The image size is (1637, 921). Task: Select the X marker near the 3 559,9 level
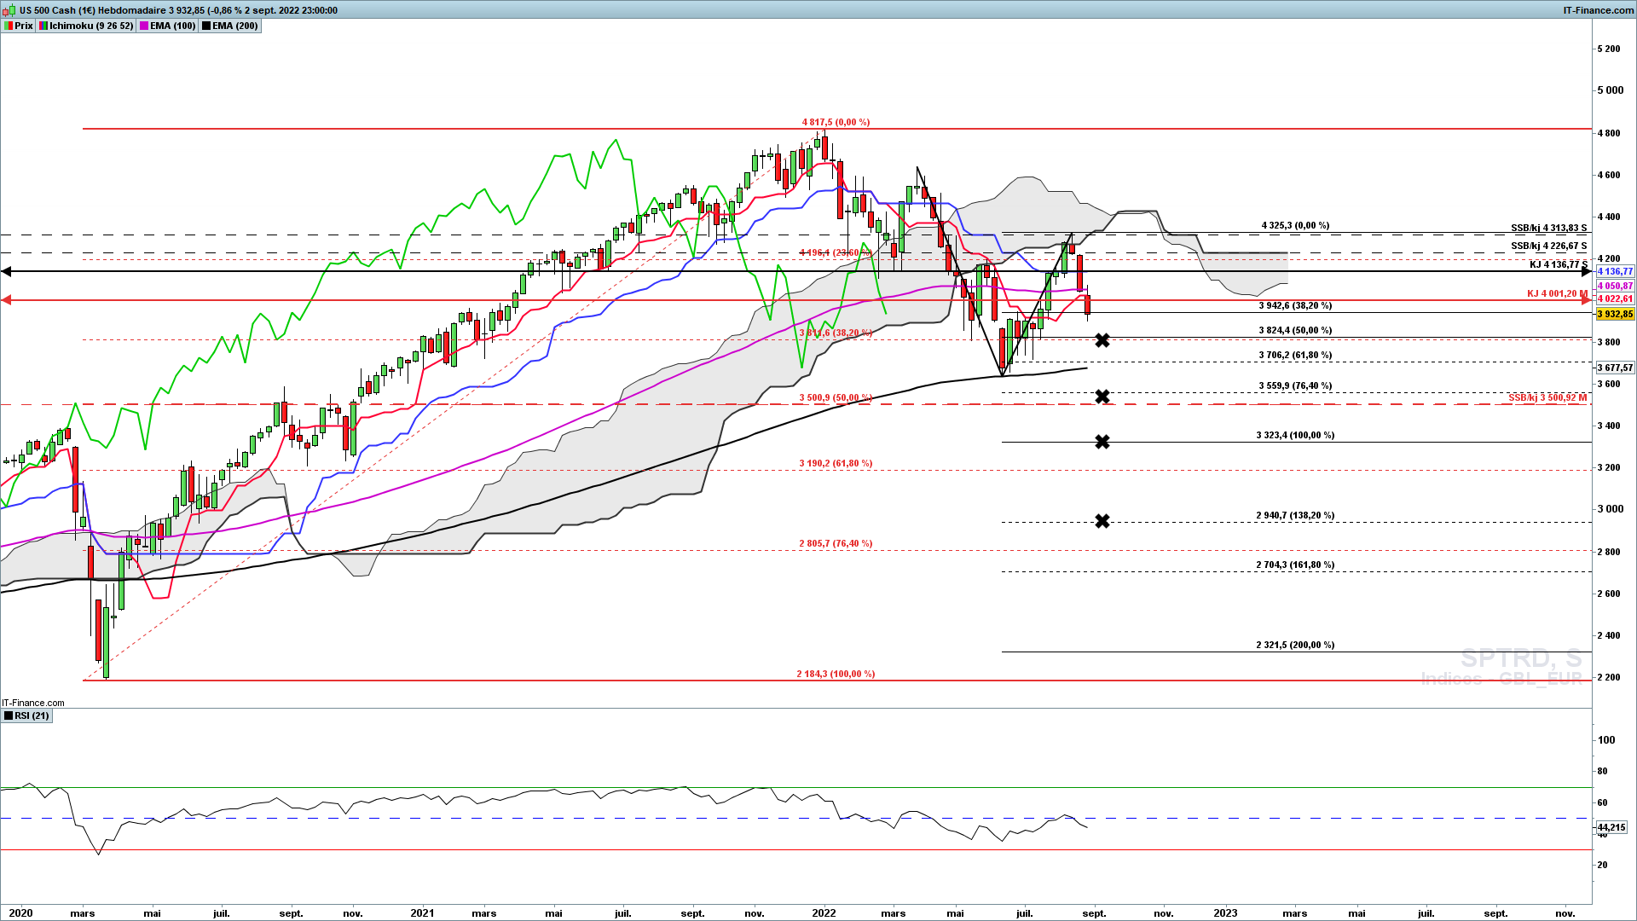1102,397
